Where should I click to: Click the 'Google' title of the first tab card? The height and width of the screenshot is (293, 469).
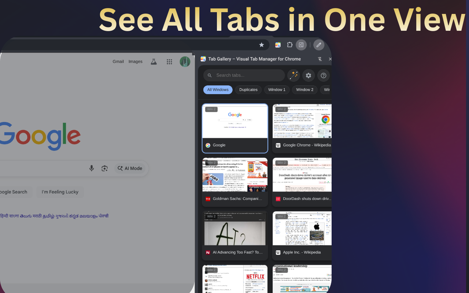219,145
